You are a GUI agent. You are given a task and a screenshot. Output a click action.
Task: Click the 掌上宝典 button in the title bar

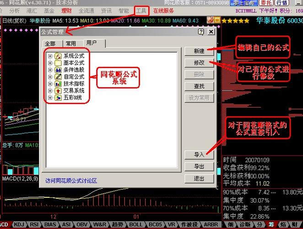pos(244,3)
